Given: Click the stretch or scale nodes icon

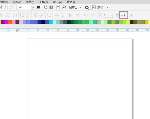Looking at the screenshot, I should click(x=35, y=15).
